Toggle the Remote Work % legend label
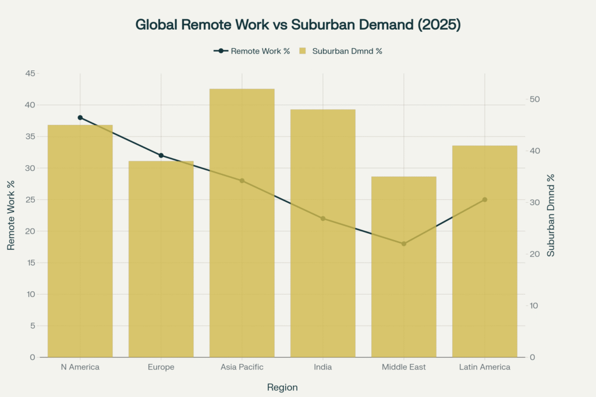 260,51
